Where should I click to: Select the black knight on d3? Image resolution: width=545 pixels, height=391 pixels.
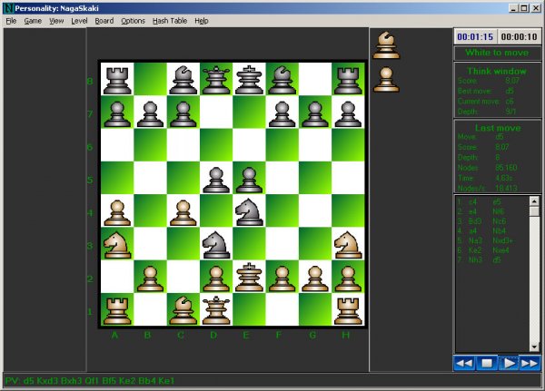(215, 243)
